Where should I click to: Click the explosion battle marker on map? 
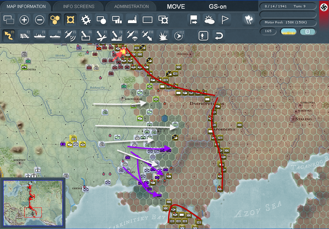(x=123, y=51)
